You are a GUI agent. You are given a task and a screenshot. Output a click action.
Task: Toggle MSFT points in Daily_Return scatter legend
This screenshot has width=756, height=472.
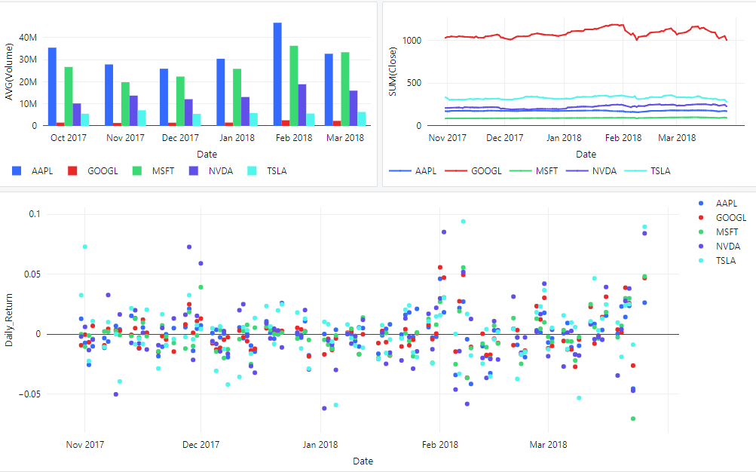pos(718,232)
